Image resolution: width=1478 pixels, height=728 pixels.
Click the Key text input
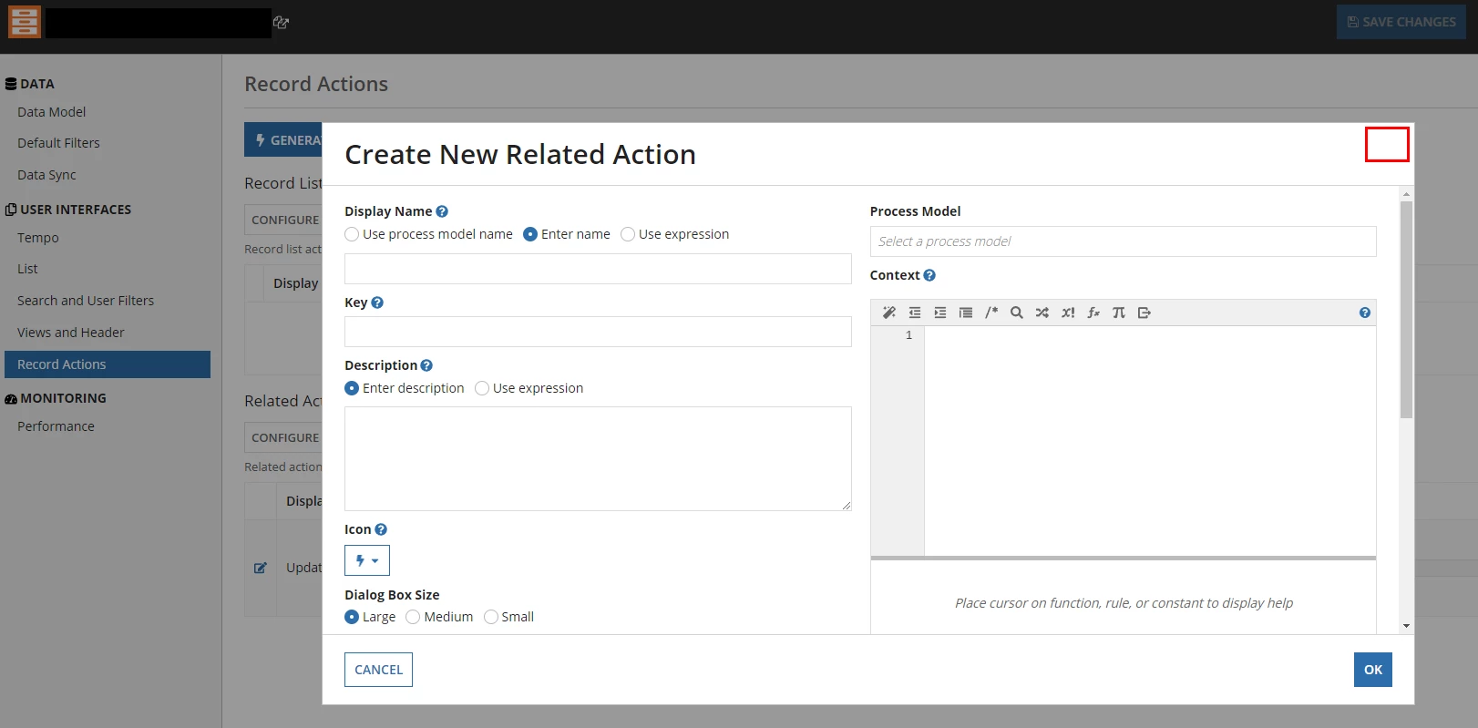598,332
